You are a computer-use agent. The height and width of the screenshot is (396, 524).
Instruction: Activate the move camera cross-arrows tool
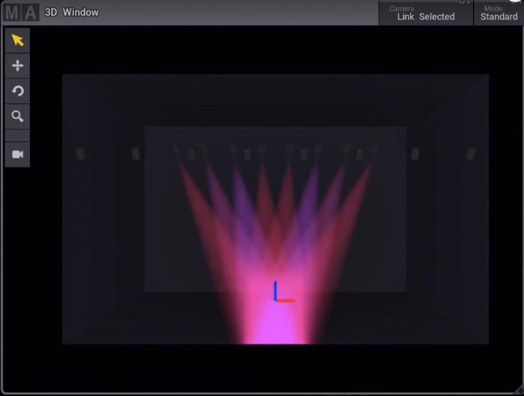coord(17,65)
